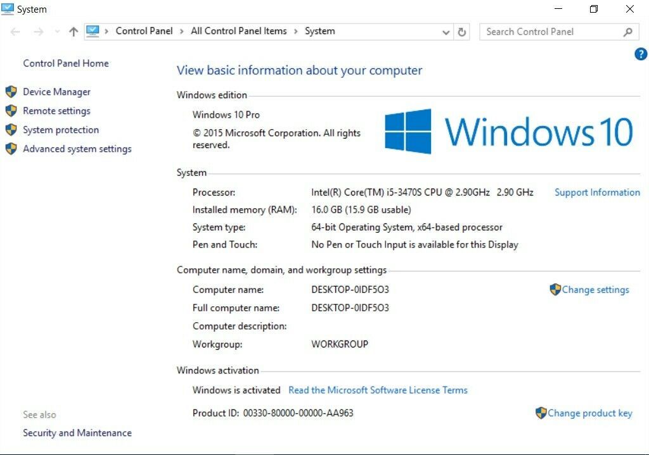Click the shield icon beside System protection

pos(11,130)
